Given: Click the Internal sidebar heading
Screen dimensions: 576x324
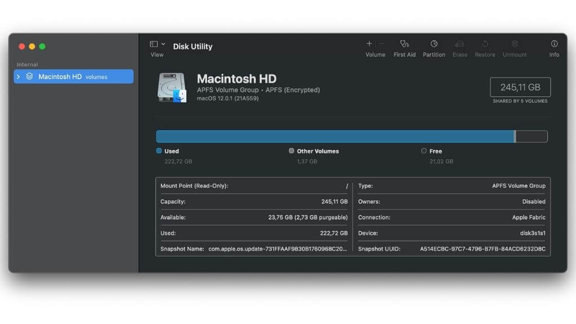Looking at the screenshot, I should (x=27, y=64).
